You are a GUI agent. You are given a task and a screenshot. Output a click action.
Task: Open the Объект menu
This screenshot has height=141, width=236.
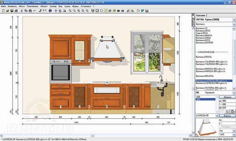pos(44,6)
